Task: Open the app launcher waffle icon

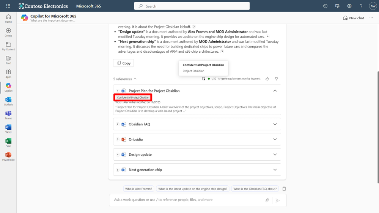Action: [x=8, y=6]
